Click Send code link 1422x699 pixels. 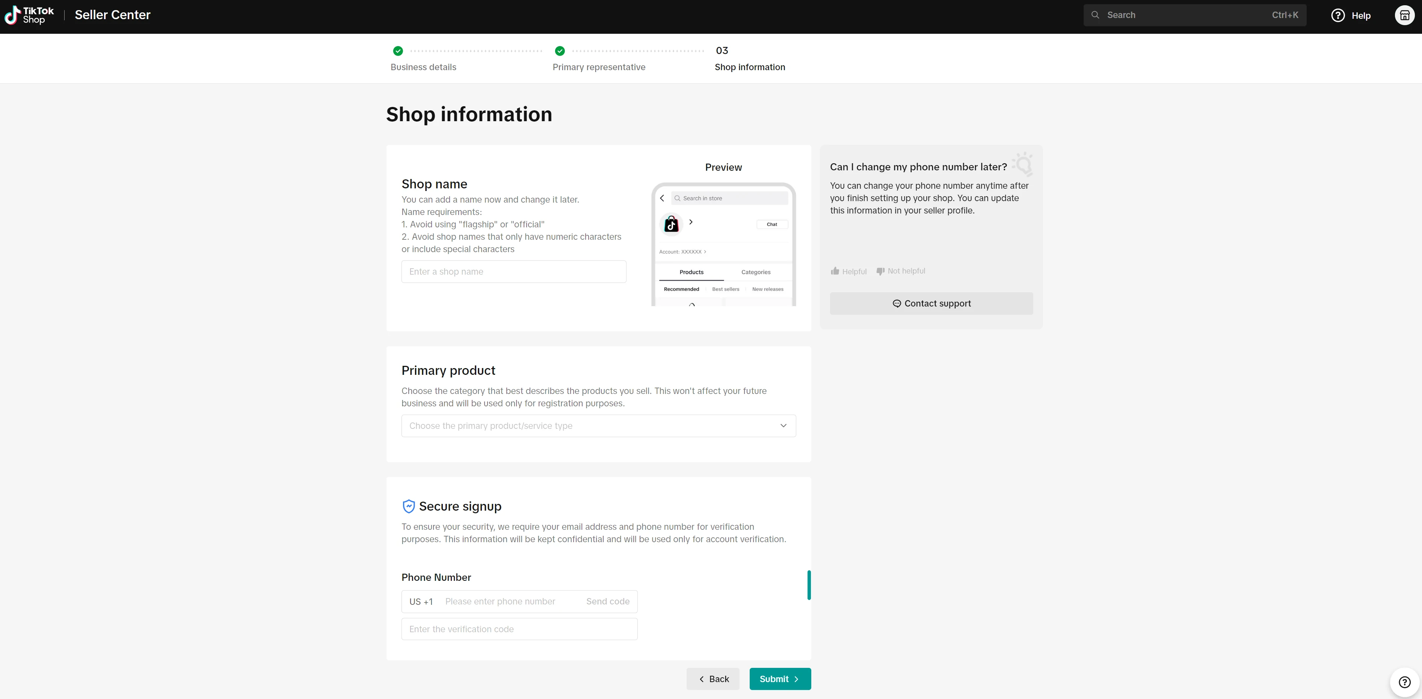coord(607,601)
